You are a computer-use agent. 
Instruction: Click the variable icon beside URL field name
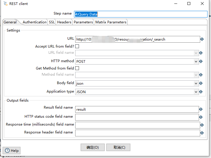tap(201, 53)
